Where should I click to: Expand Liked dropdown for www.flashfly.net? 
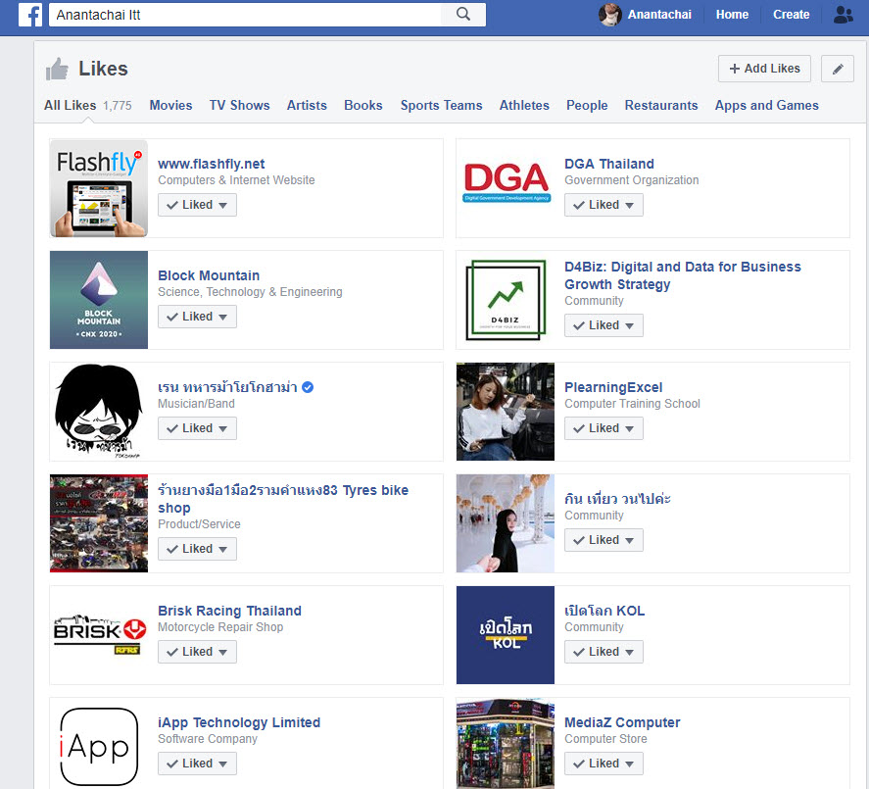[x=197, y=205]
